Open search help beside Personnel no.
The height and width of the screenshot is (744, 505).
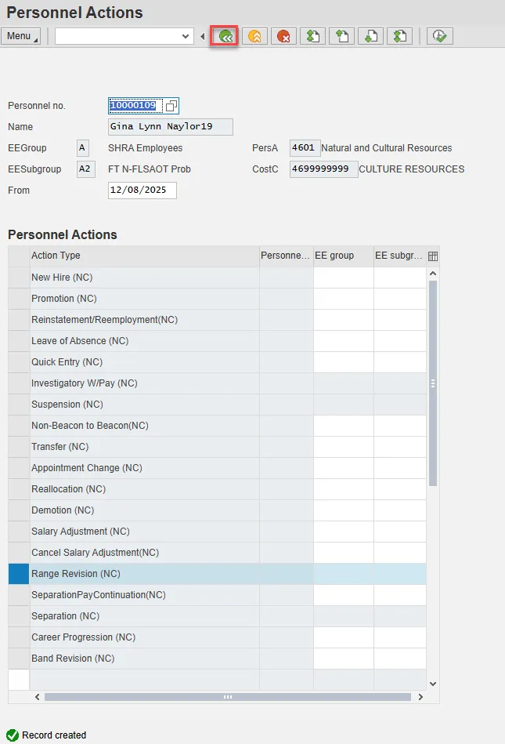171,106
